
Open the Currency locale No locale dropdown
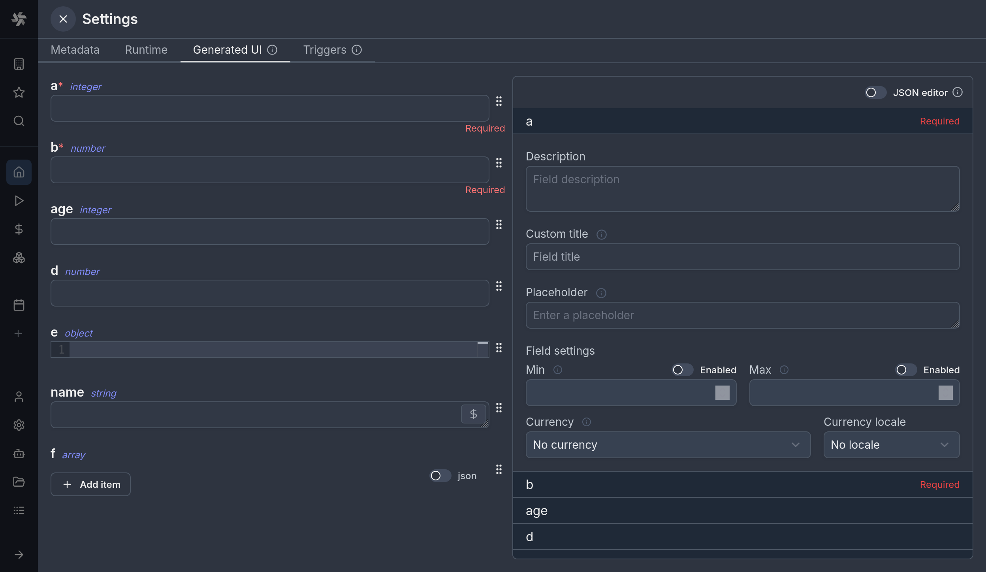891,445
